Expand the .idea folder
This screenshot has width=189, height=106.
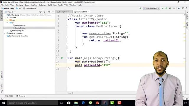coord(7,18)
